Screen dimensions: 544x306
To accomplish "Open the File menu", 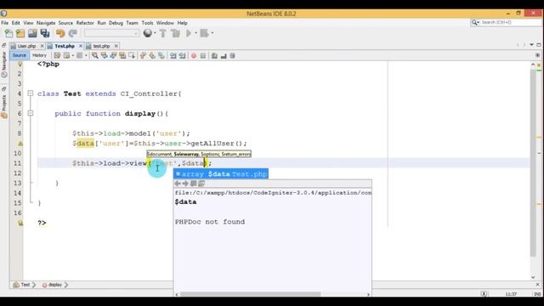I will [5, 23].
